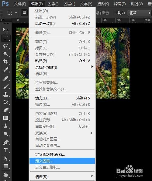Viewport: 152px width, 181px height.
Task: Choose 后退一步(K) from Edit menu
Action: tap(62, 24)
